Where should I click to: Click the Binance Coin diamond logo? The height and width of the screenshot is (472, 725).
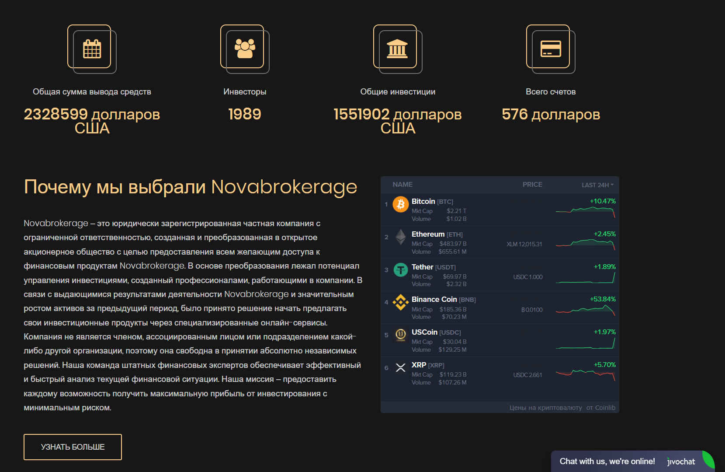pyautogui.click(x=400, y=303)
